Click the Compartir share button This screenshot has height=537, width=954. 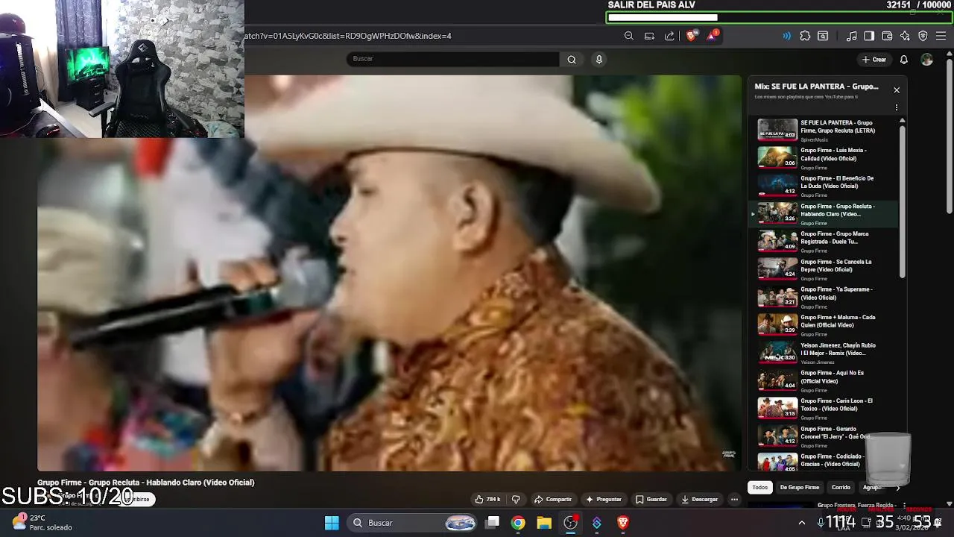point(553,499)
